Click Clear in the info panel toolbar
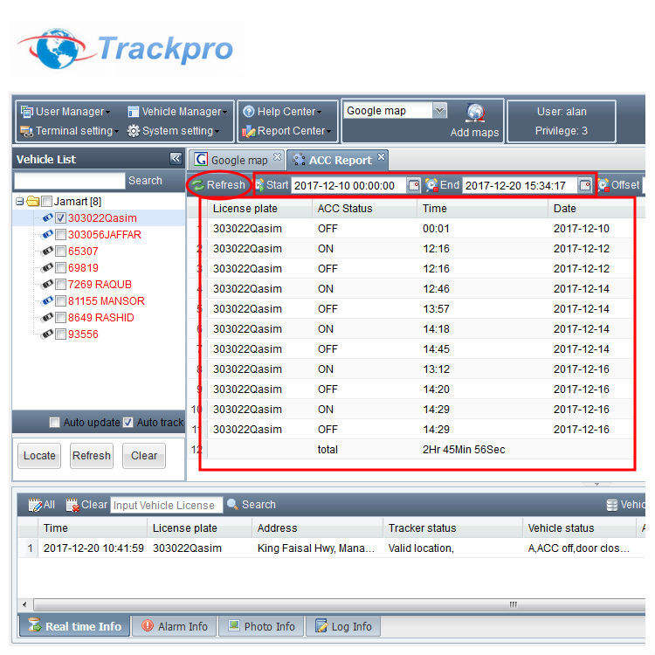 86,505
